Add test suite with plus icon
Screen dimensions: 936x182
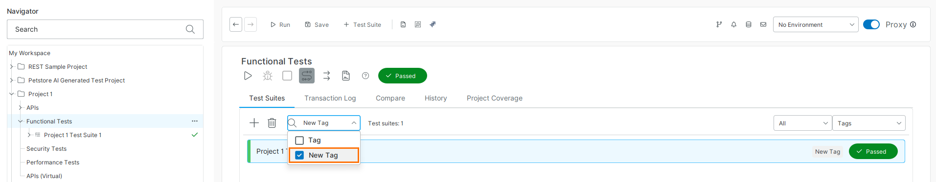tap(254, 123)
